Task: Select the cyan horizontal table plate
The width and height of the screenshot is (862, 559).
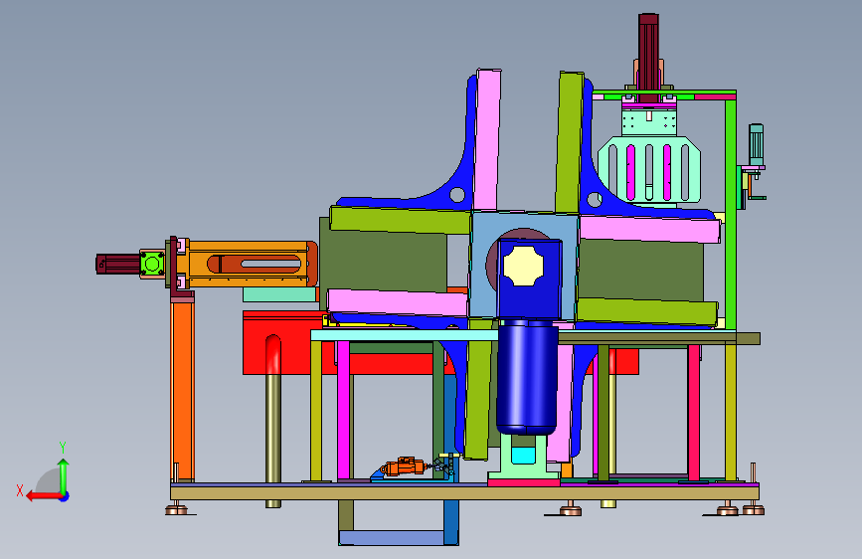Action: click(405, 335)
